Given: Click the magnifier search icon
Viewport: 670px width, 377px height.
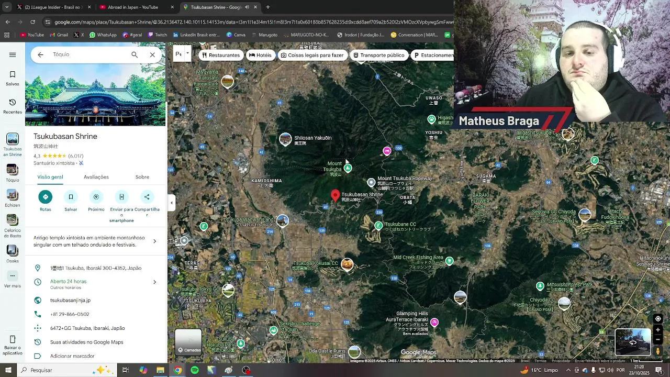Looking at the screenshot, I should [x=135, y=54].
